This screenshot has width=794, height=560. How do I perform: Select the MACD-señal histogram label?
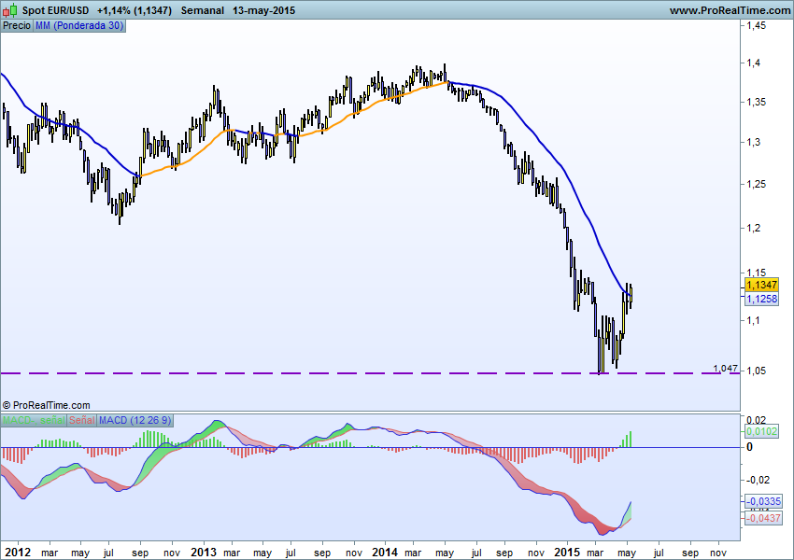pos(34,421)
